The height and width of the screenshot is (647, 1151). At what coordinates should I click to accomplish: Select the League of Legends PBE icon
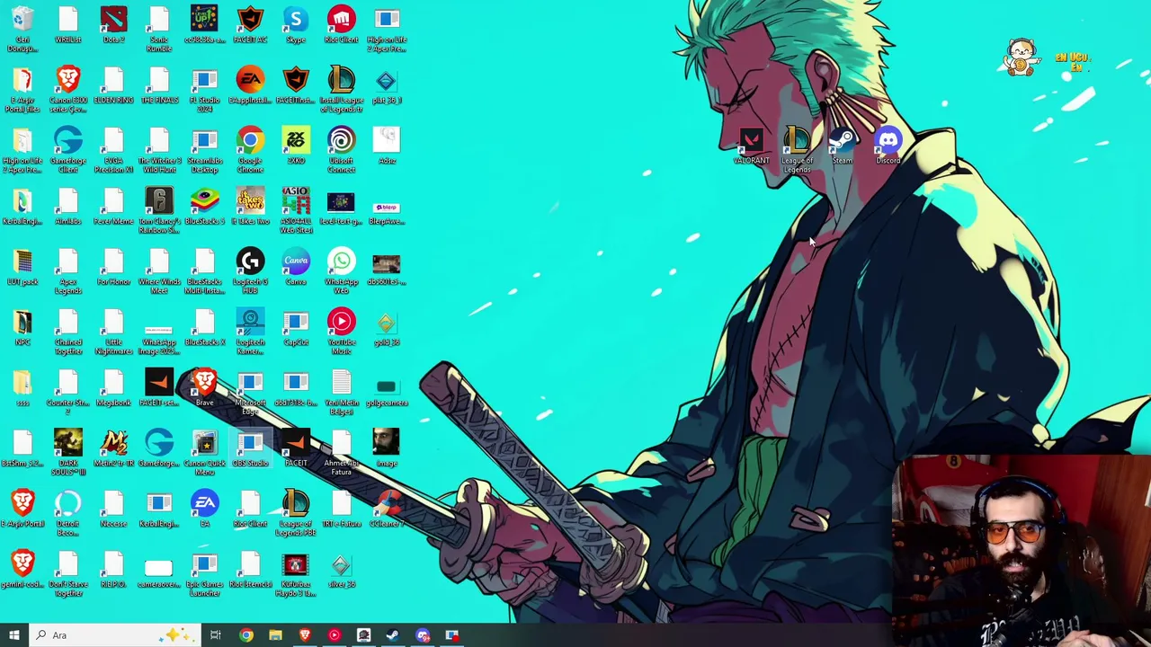[x=296, y=512]
